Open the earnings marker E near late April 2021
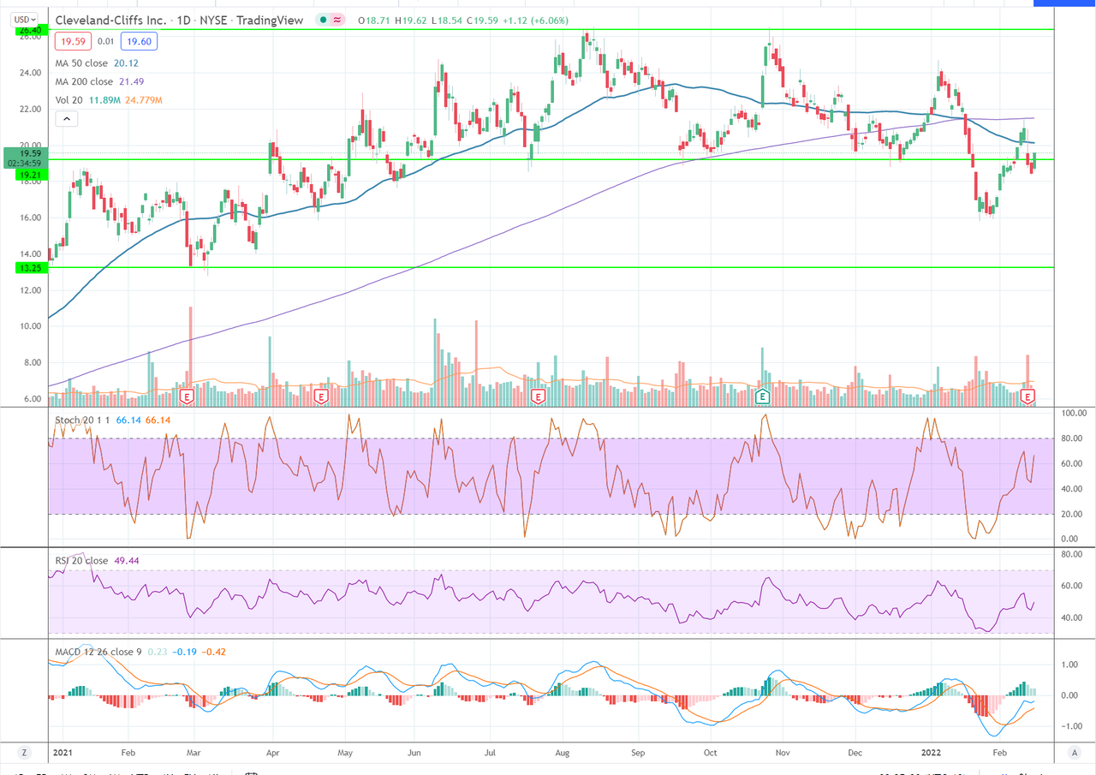The width and height of the screenshot is (1096, 775). click(x=322, y=397)
